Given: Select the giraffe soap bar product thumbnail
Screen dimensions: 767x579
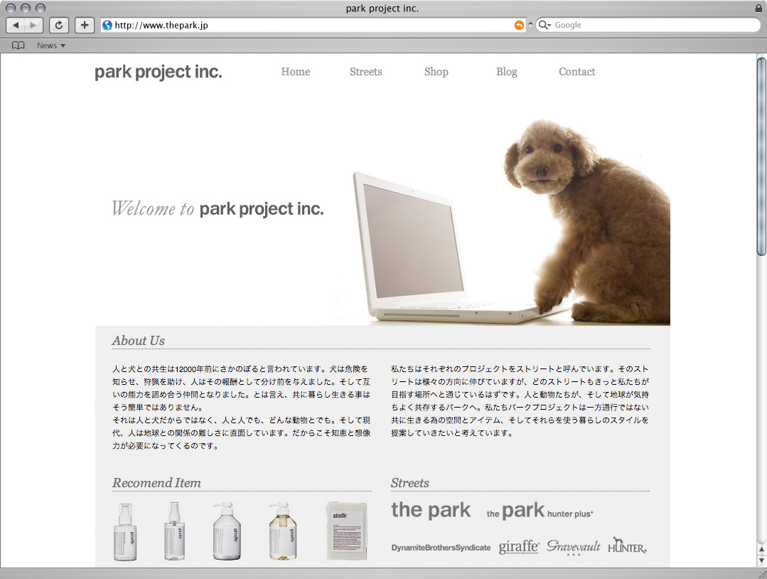Looking at the screenshot, I should point(346,531).
